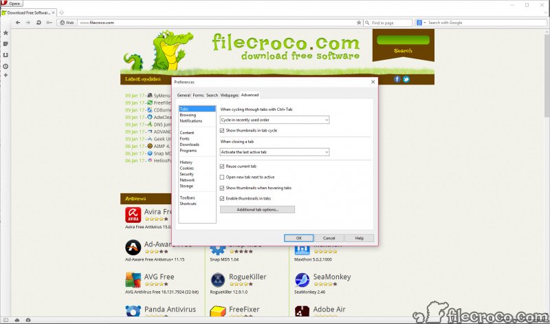Click the Adobe Air icon
550x324 pixels.
pyautogui.click(x=302, y=311)
